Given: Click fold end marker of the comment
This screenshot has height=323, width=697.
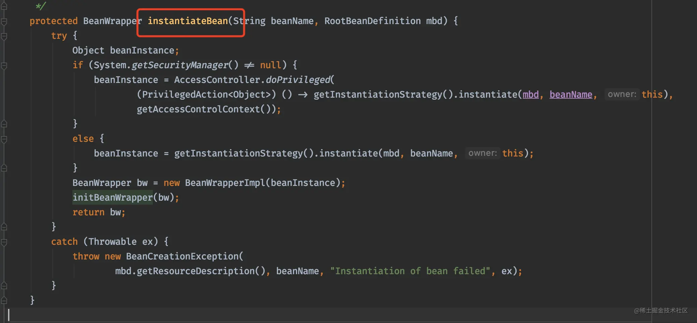Looking at the screenshot, I should pos(4,6).
